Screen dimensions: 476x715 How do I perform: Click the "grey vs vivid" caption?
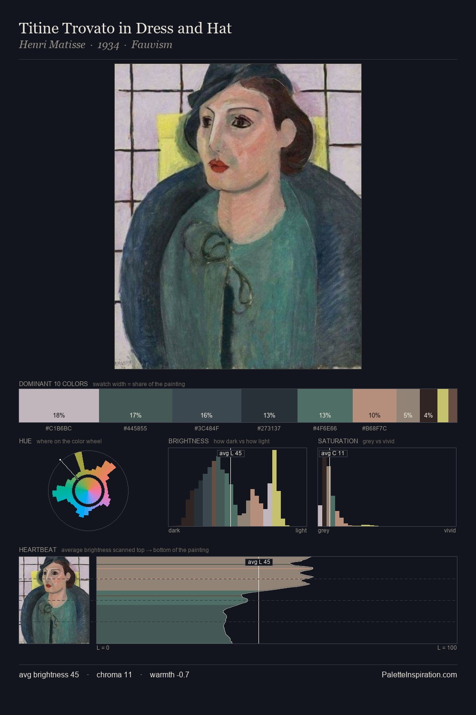click(x=378, y=441)
